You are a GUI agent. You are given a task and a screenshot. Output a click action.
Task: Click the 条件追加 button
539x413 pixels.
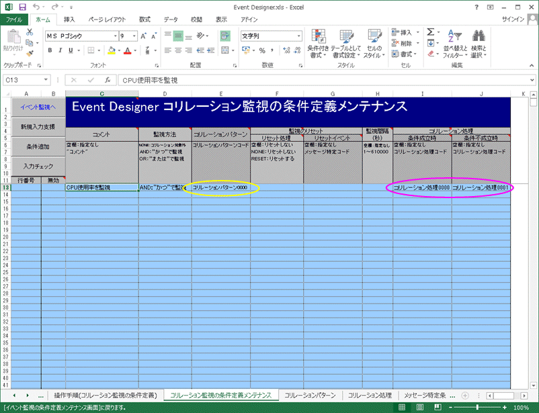point(38,146)
